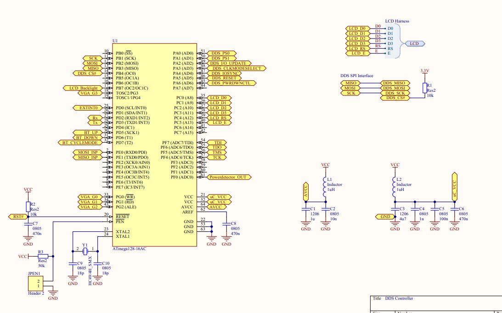502x313 pixels.
Task: Select the TDI port
Action: click(x=217, y=142)
